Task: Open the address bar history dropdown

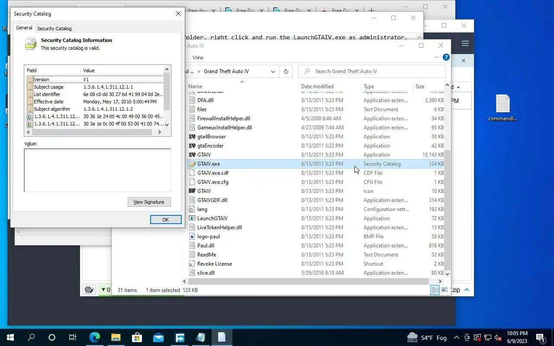Action: point(273,71)
